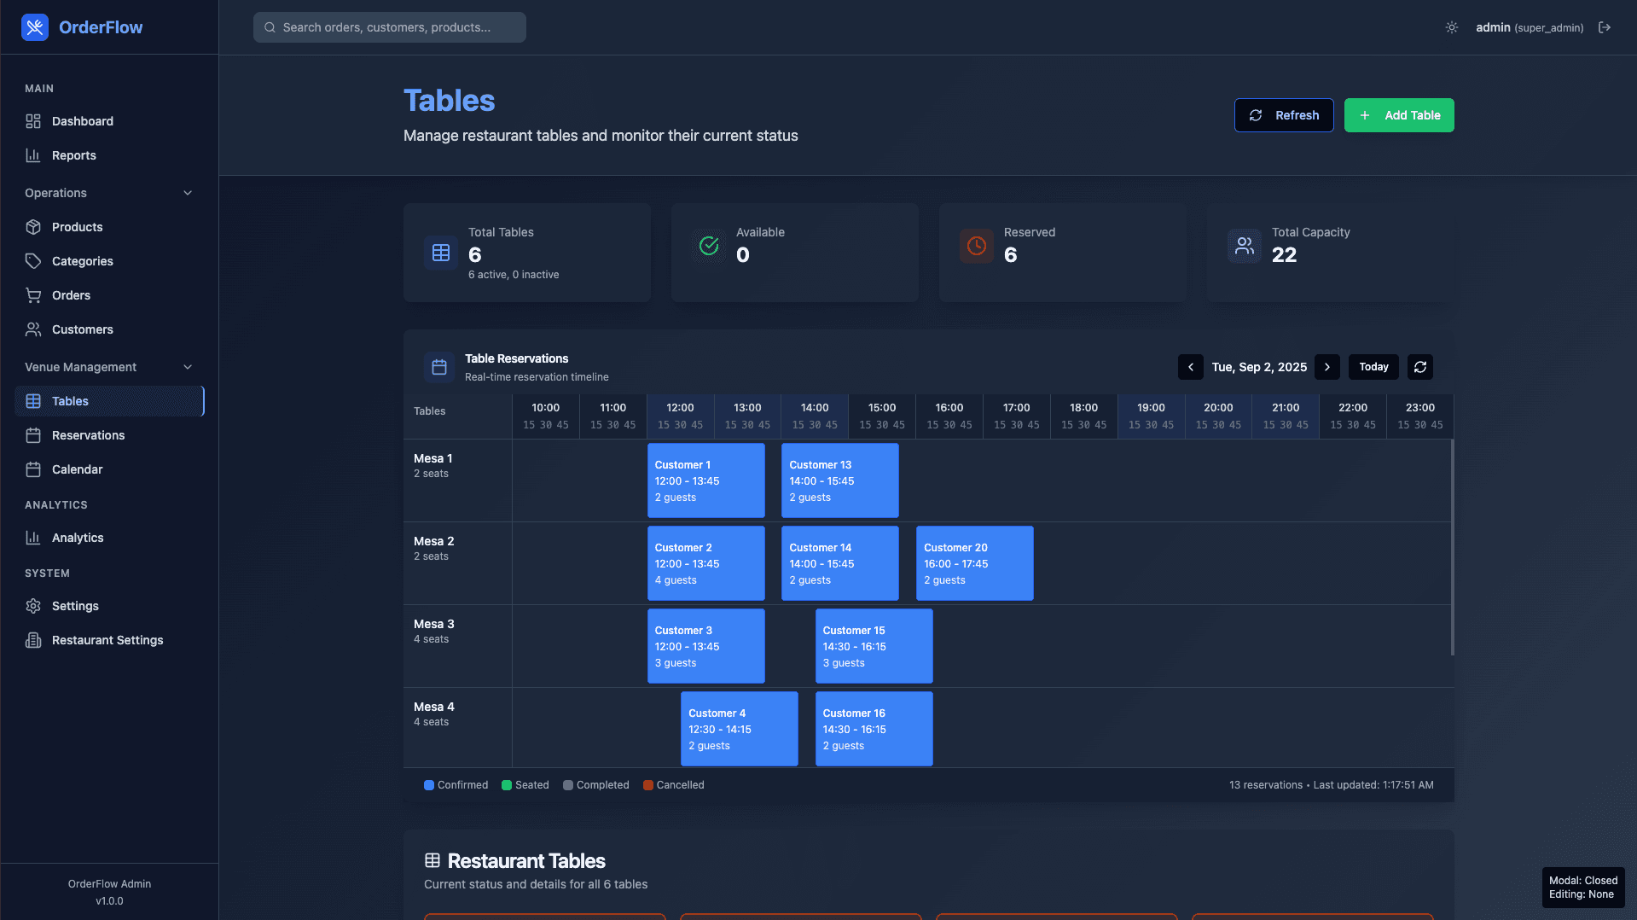Click the refresh icon next to Today button
Image resolution: width=1637 pixels, height=920 pixels.
(1419, 367)
